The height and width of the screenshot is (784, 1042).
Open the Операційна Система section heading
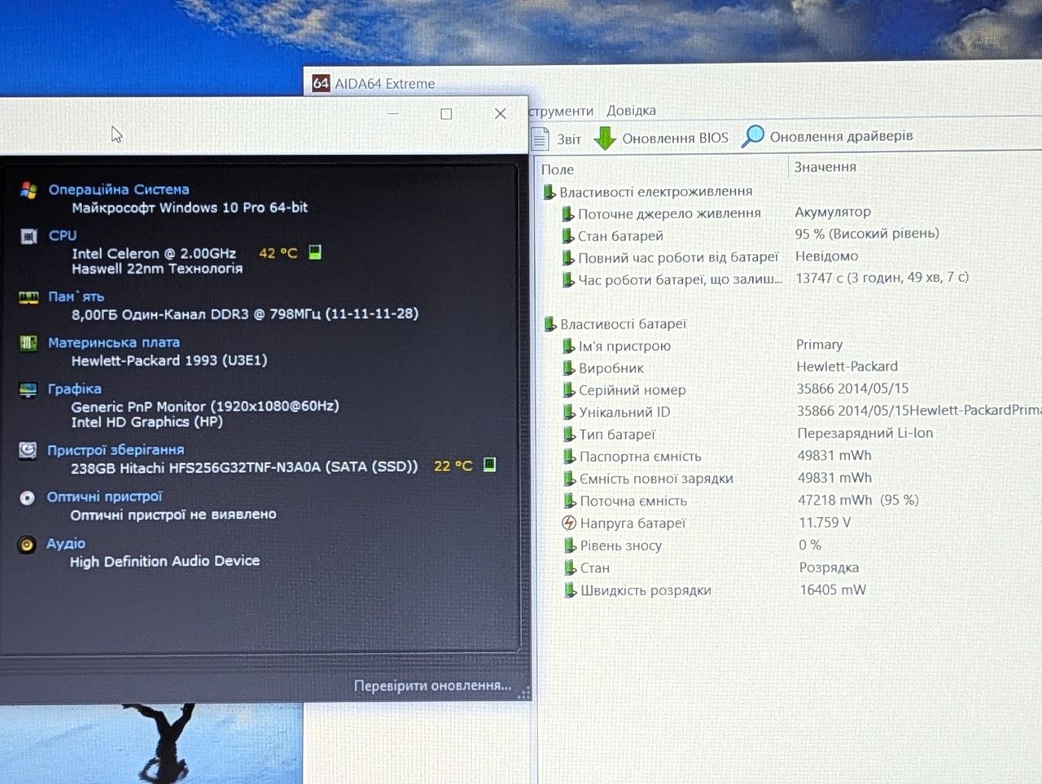pyautogui.click(x=119, y=189)
